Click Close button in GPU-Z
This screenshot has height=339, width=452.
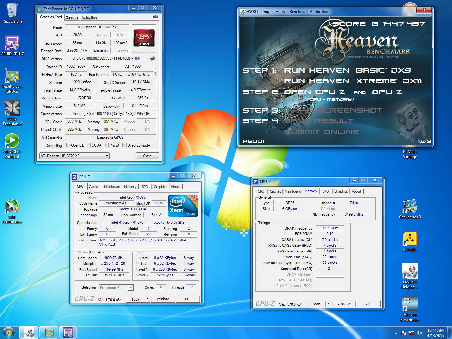[148, 156]
